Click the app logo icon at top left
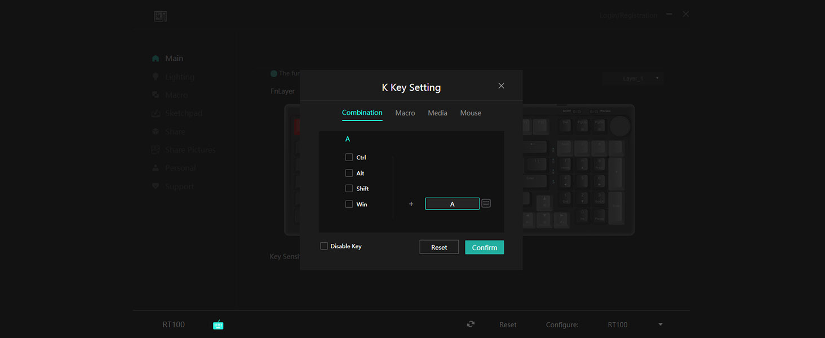The height and width of the screenshot is (338, 825). click(161, 16)
